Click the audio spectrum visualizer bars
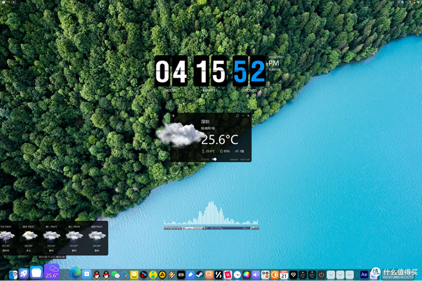 coord(211,213)
